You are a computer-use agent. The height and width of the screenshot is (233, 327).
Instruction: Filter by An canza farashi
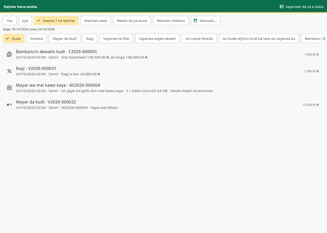click(x=199, y=39)
